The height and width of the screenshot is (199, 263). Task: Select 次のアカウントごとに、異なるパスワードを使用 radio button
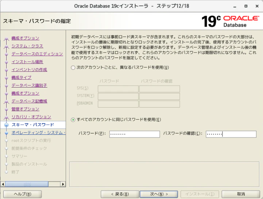tap(73, 67)
